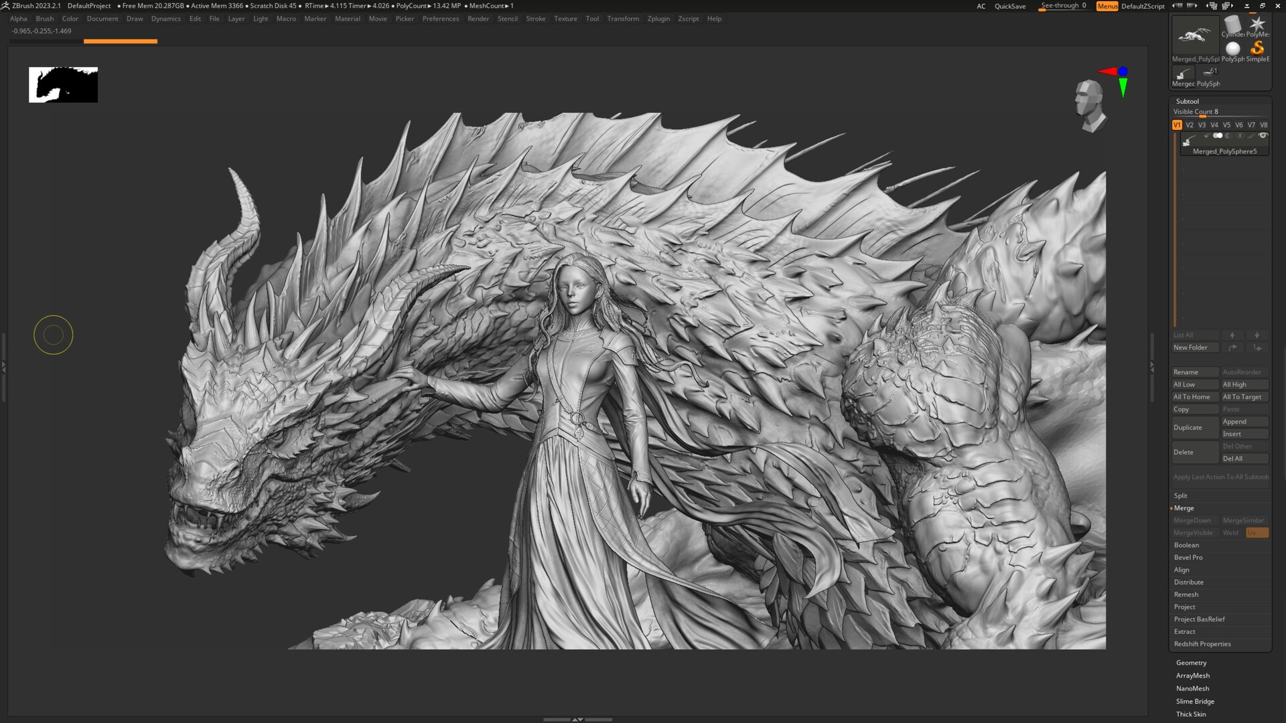Enable the Uv option next to Weld
Viewport: 1286px width, 723px height.
tap(1257, 532)
